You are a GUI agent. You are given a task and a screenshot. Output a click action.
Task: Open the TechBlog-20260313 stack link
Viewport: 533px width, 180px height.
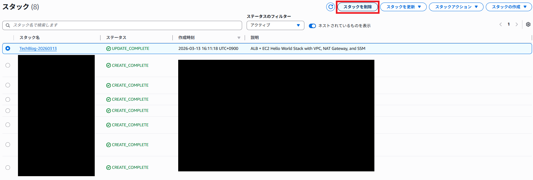38,49
